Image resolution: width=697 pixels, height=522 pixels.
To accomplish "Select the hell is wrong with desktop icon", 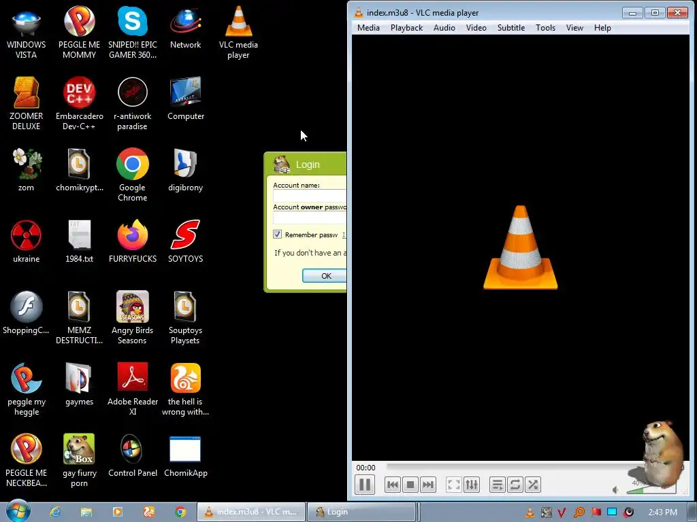I will (x=185, y=389).
